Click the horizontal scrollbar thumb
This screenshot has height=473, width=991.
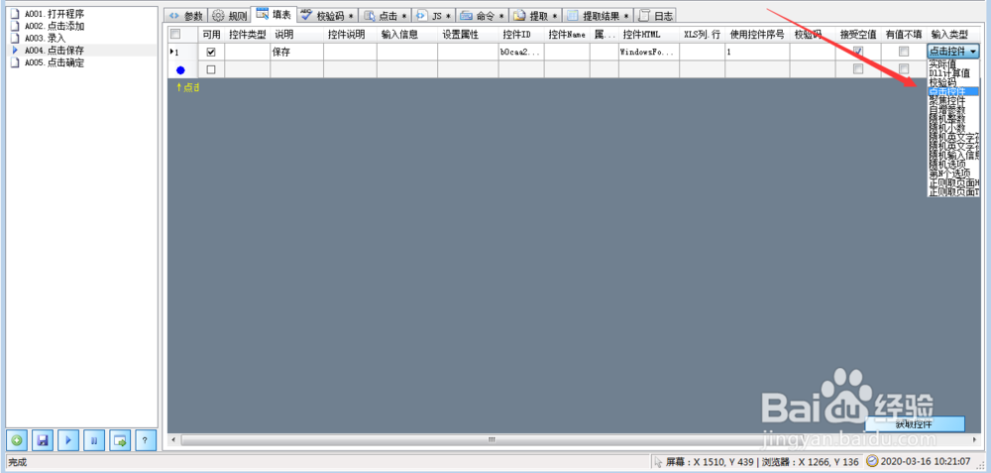(x=492, y=439)
